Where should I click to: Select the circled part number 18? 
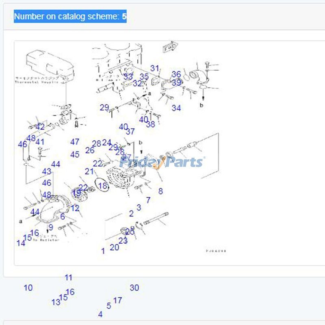point(103,186)
